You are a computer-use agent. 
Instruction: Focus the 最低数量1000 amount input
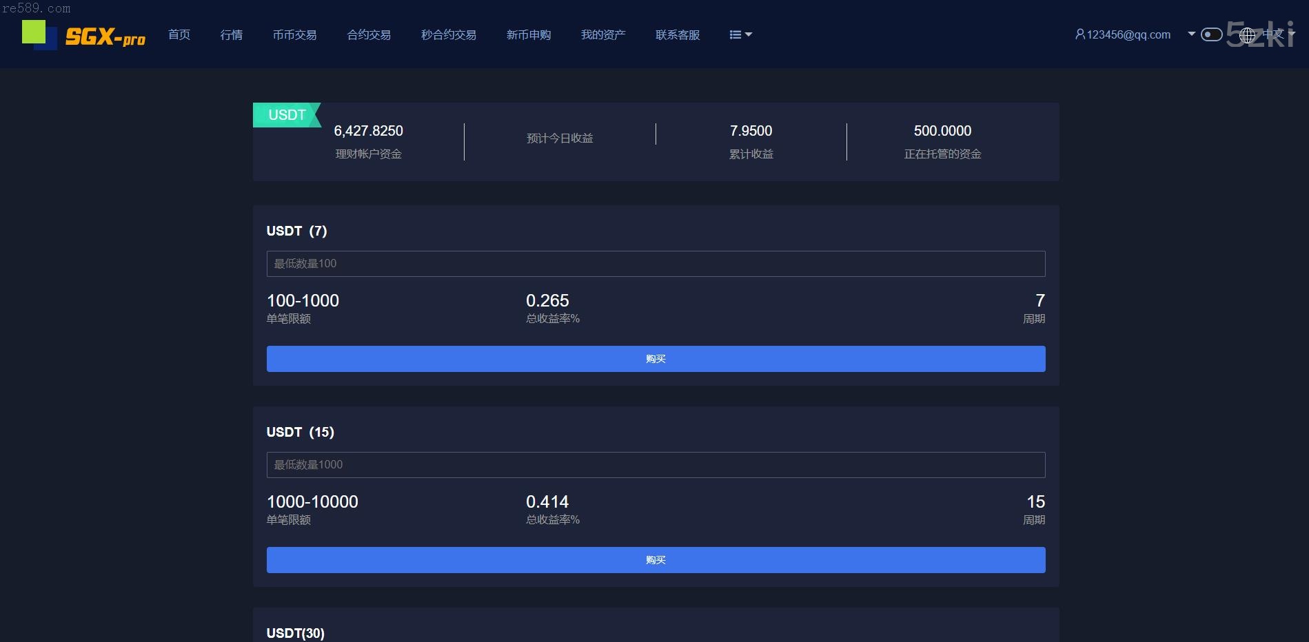656,465
